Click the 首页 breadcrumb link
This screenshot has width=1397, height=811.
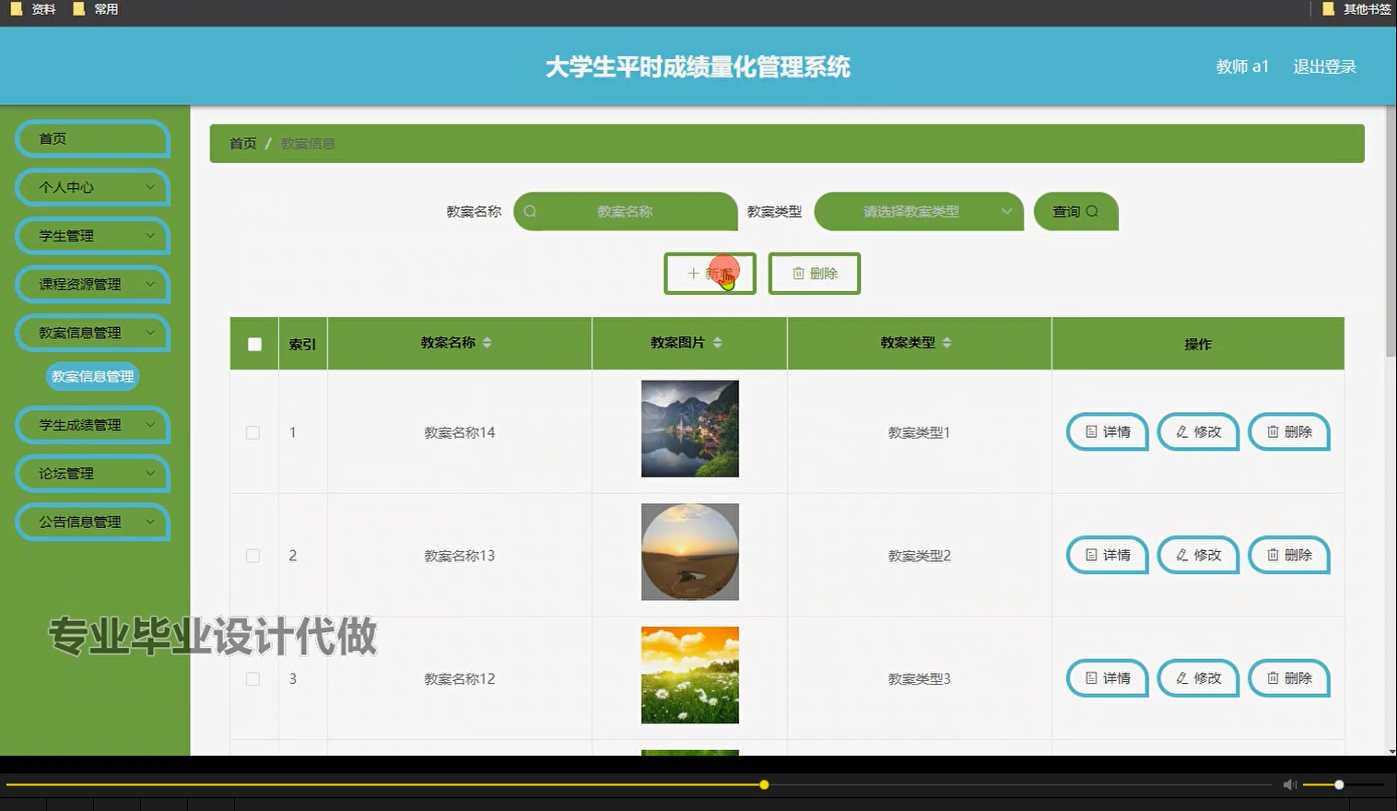point(242,143)
